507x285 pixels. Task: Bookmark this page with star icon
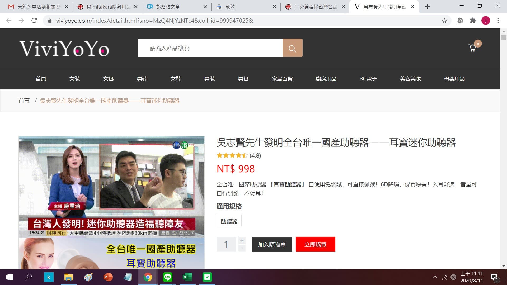click(x=444, y=21)
